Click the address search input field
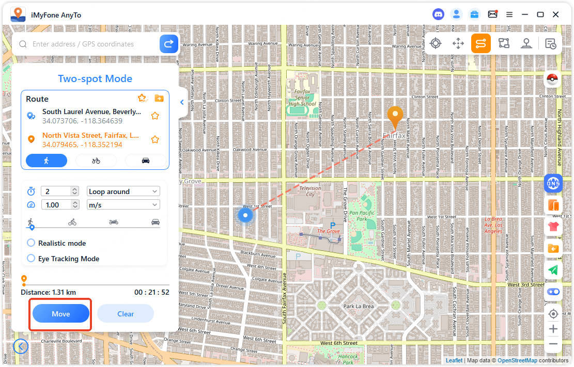This screenshot has height=367, width=574. coord(93,44)
